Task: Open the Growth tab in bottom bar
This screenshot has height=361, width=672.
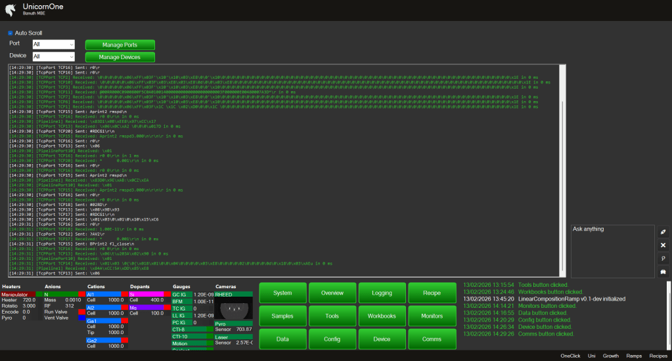Action: tap(611, 356)
